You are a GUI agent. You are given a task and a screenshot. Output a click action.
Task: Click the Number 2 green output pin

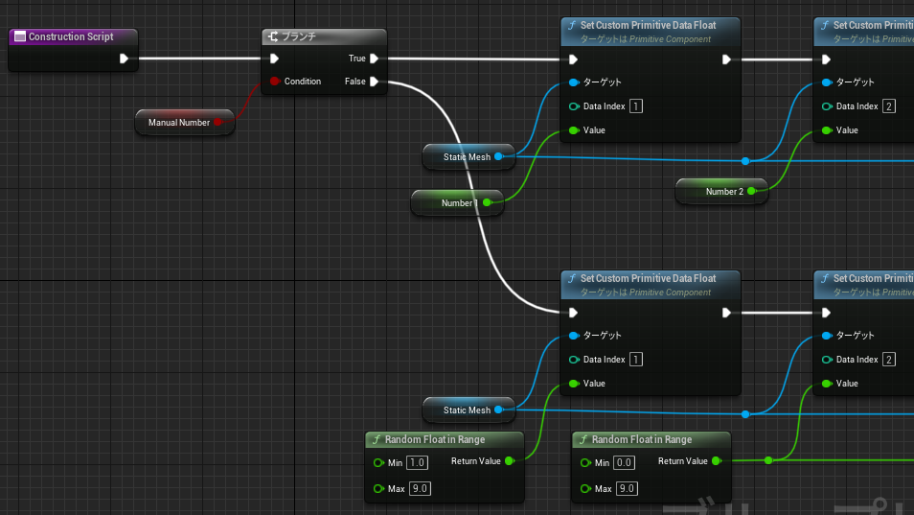pos(751,191)
